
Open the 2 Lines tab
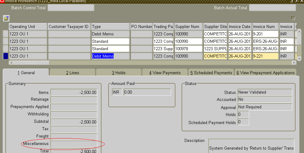click(x=72, y=73)
